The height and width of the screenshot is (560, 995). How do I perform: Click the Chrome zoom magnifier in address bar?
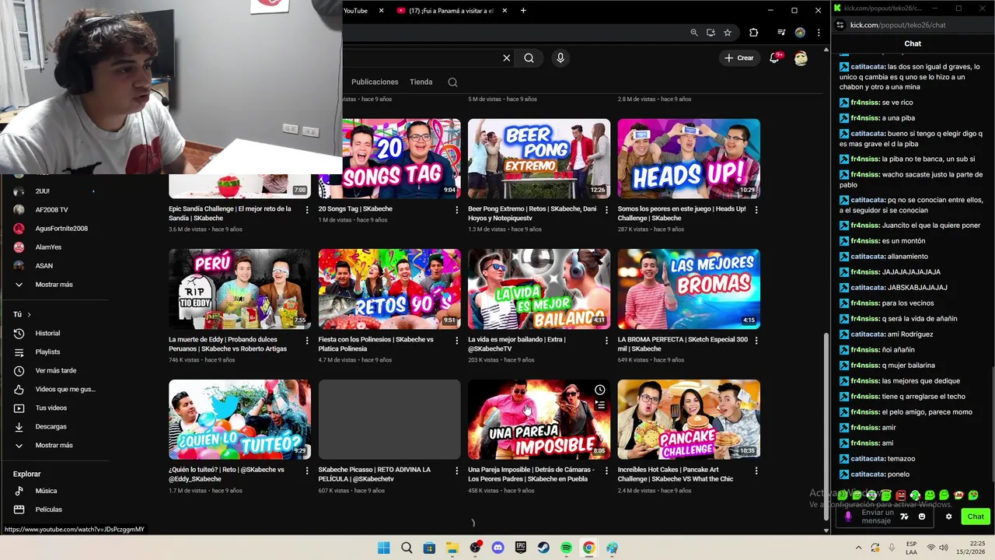(694, 33)
